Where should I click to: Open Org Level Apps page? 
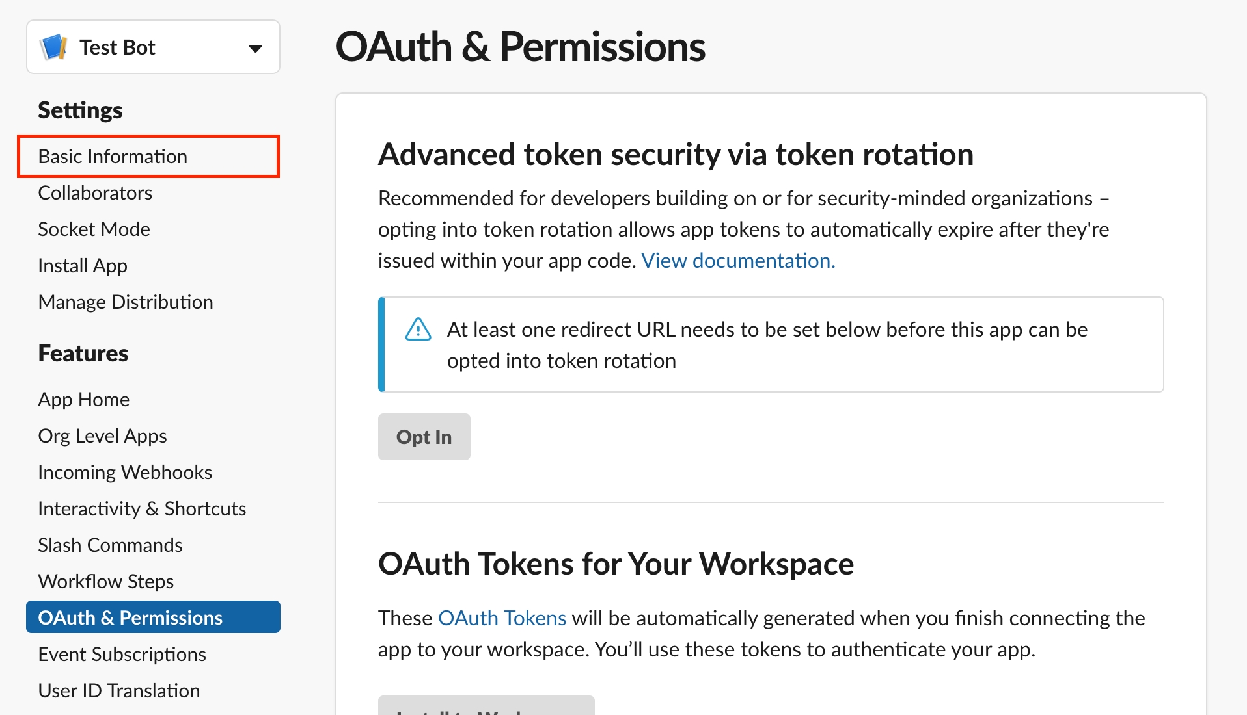pyautogui.click(x=102, y=436)
